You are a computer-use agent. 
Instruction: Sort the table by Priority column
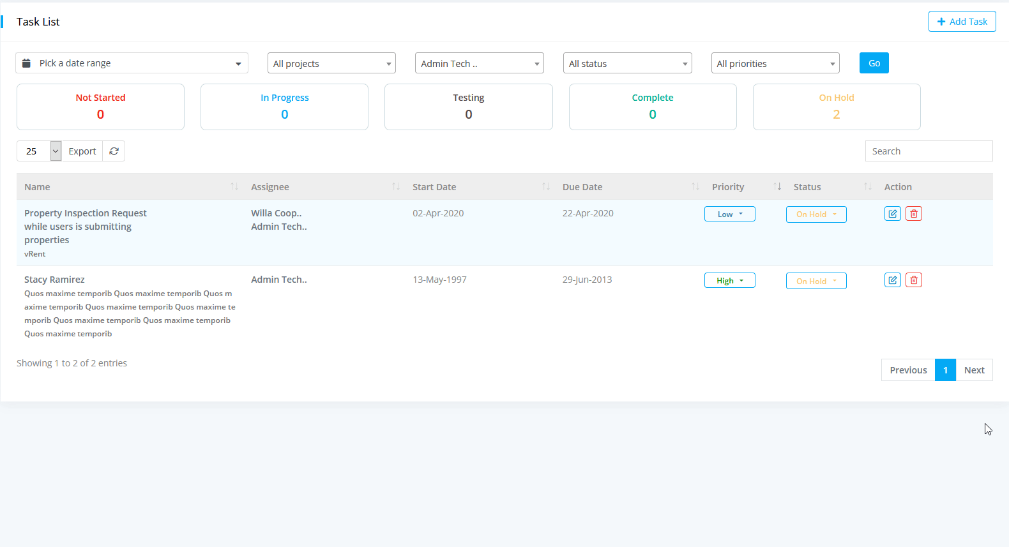(777, 186)
